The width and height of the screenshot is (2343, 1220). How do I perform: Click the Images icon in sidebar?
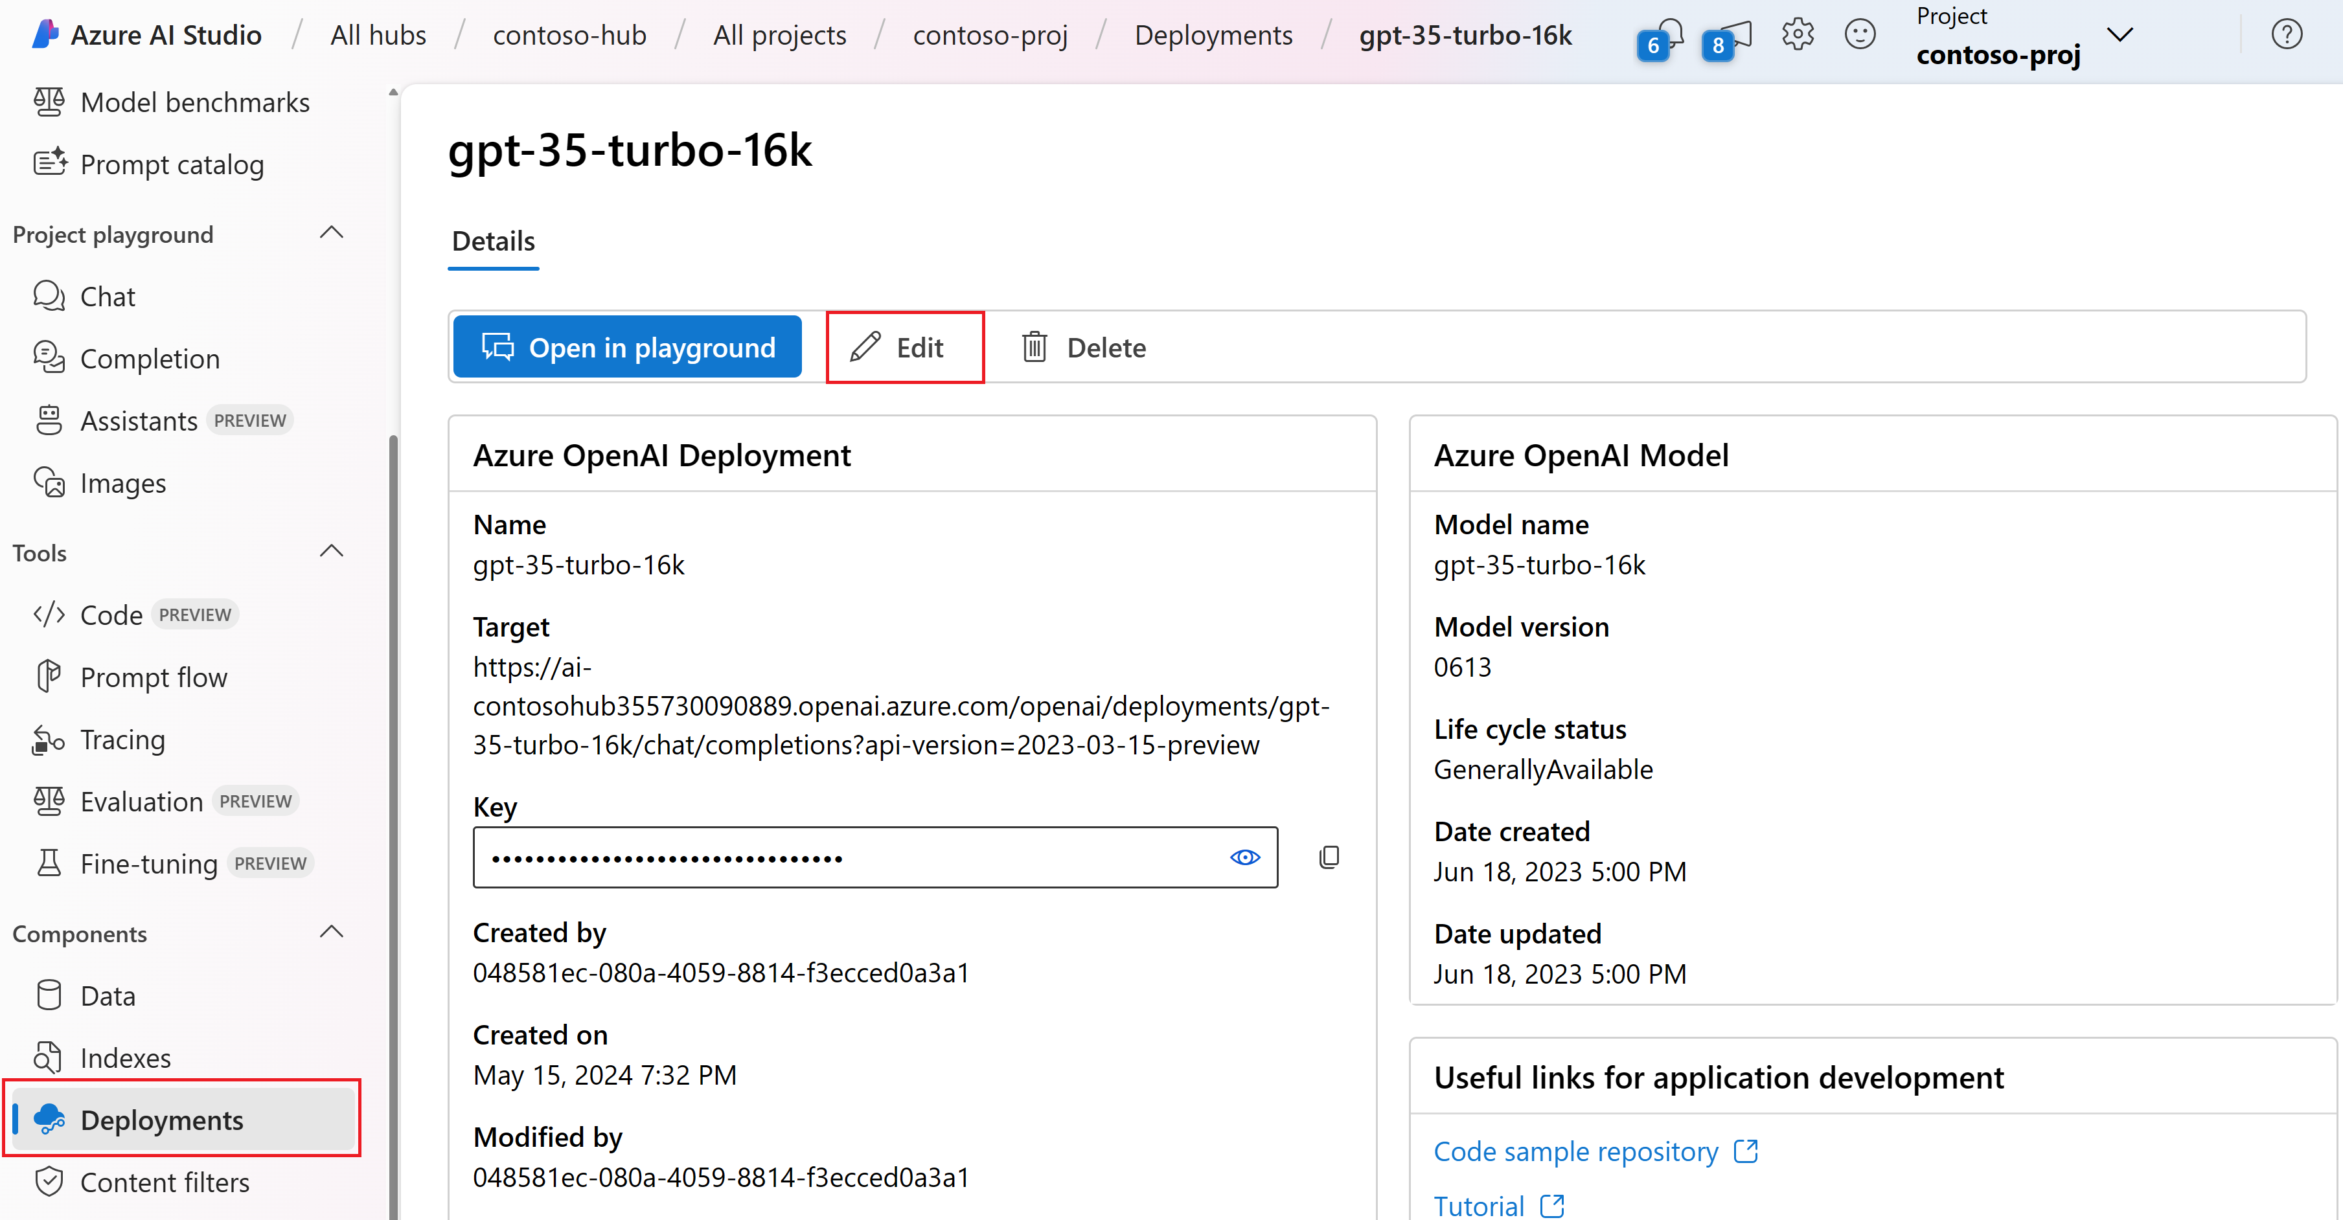point(49,482)
